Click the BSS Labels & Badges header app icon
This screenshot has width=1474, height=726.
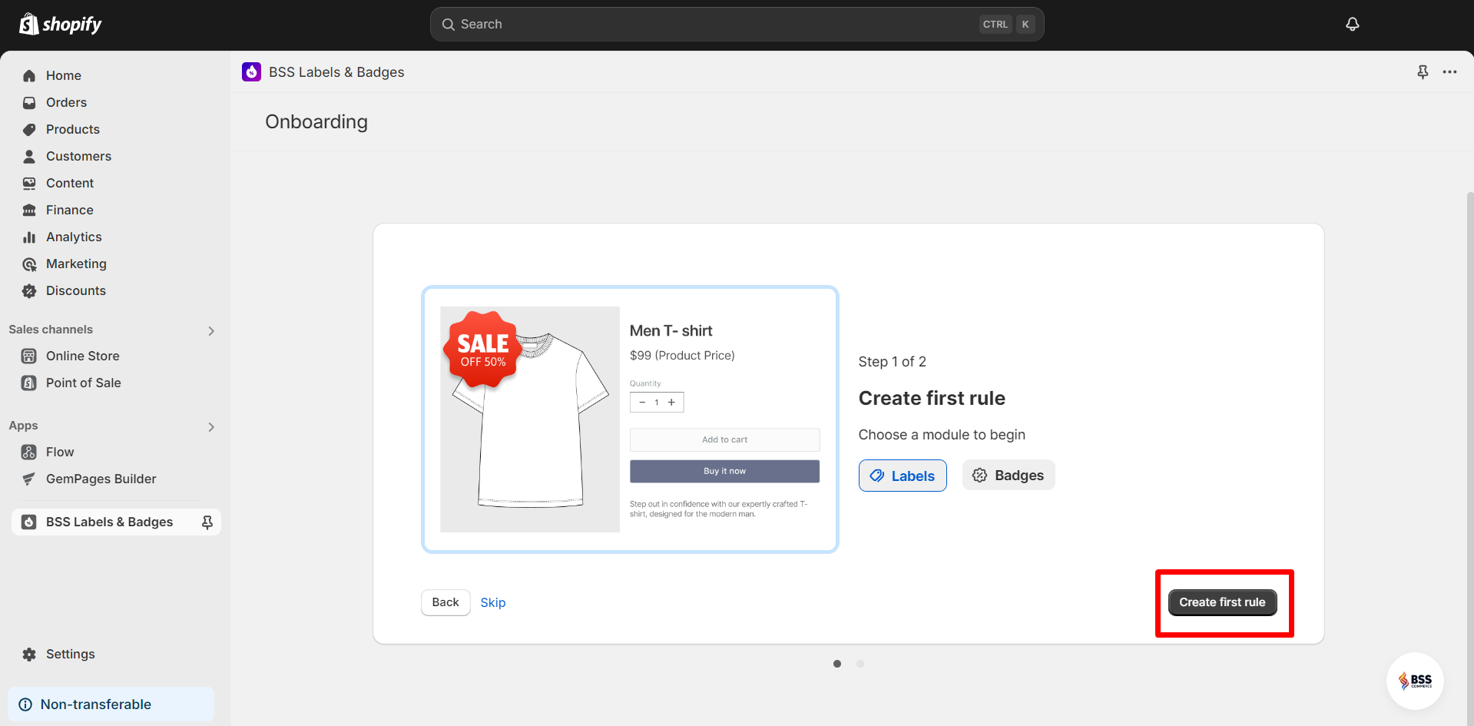pyautogui.click(x=251, y=71)
